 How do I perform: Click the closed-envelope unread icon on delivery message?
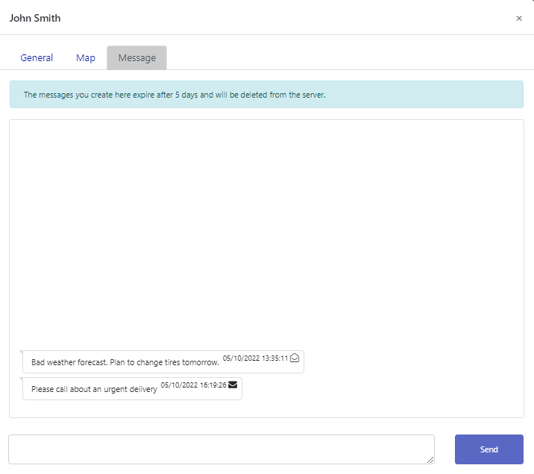[233, 385]
